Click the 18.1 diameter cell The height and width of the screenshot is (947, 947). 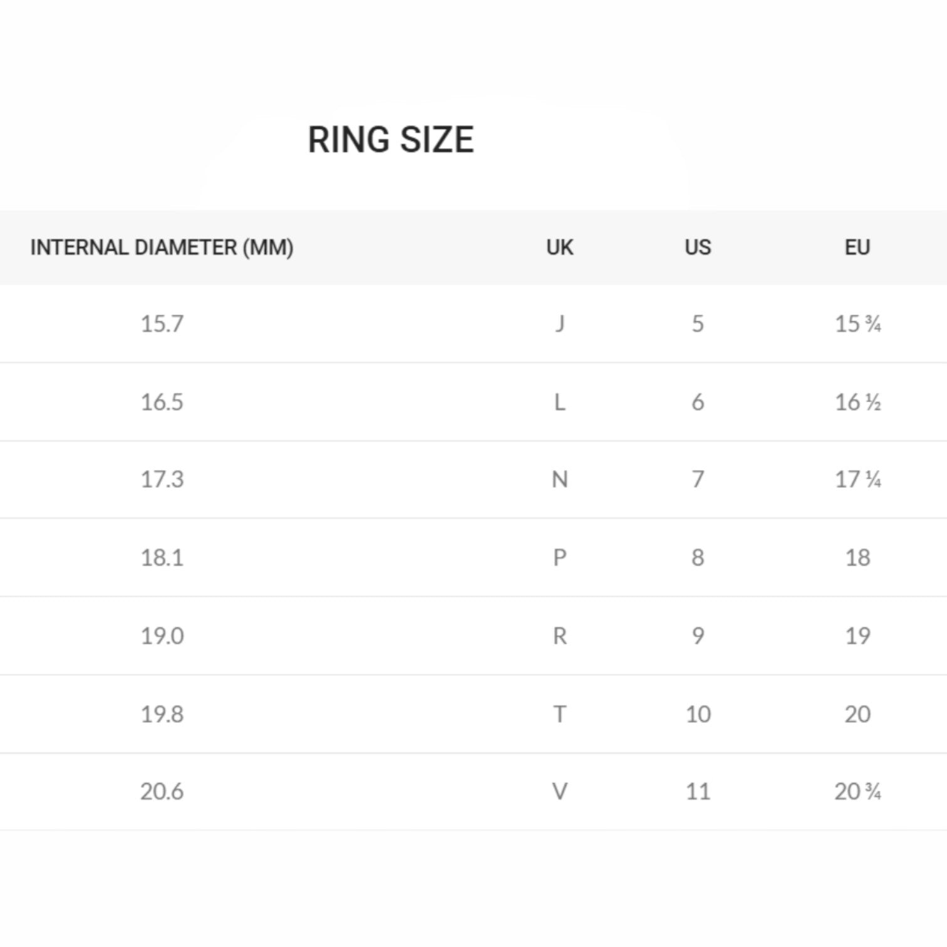point(162,557)
